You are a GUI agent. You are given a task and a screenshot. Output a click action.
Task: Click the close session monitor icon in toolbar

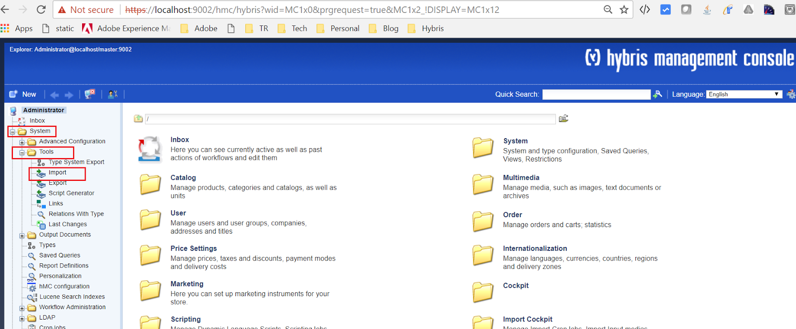click(90, 94)
